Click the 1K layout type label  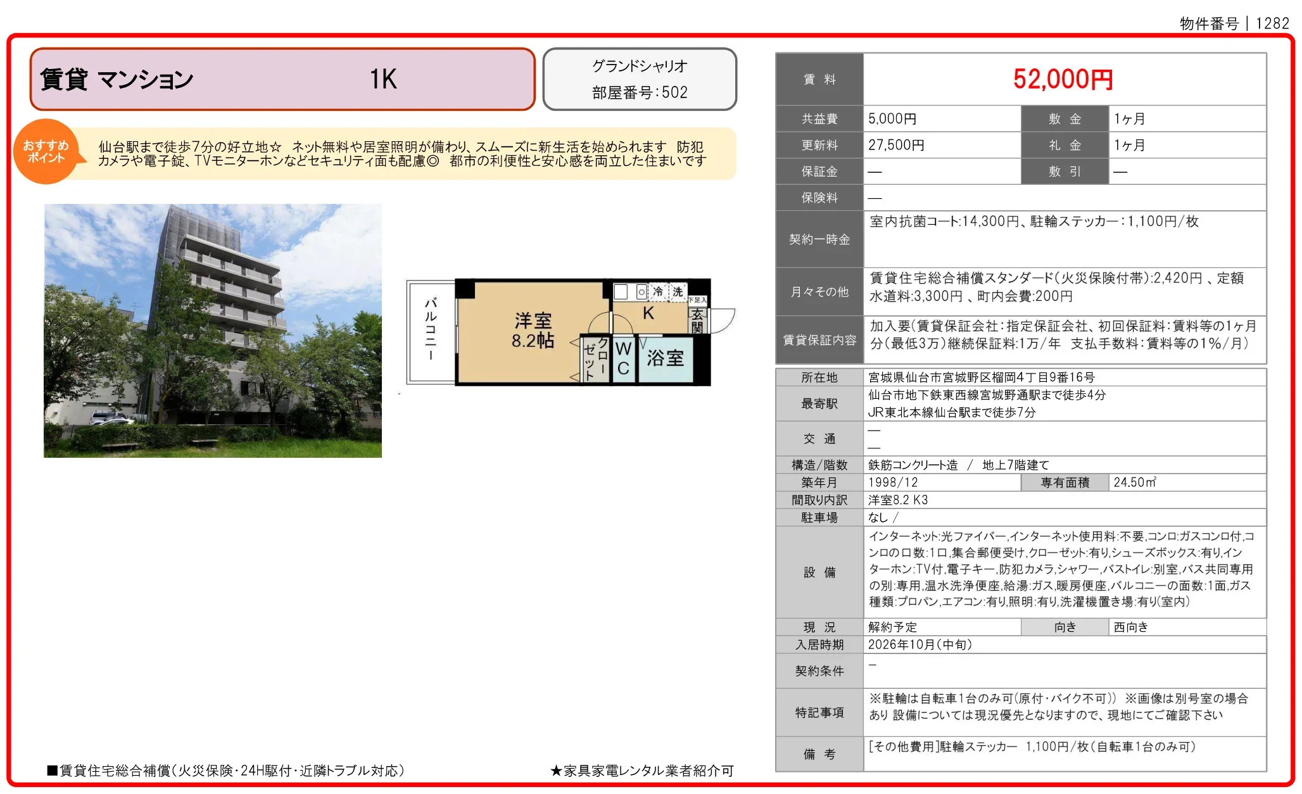[x=383, y=79]
